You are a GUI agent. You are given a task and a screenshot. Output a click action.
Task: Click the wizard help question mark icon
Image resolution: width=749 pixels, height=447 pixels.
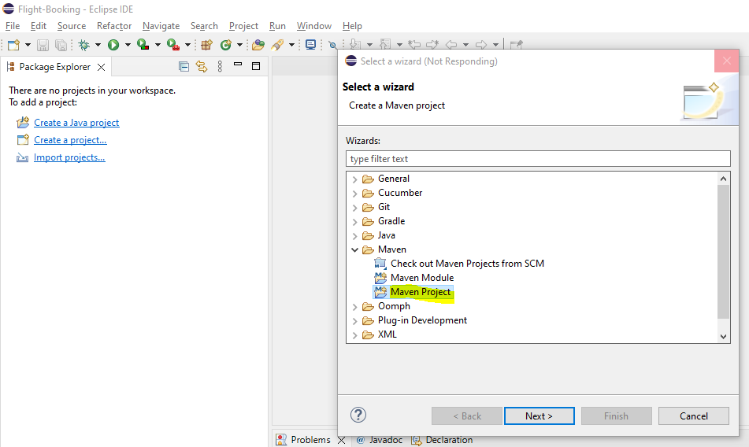[x=358, y=415]
